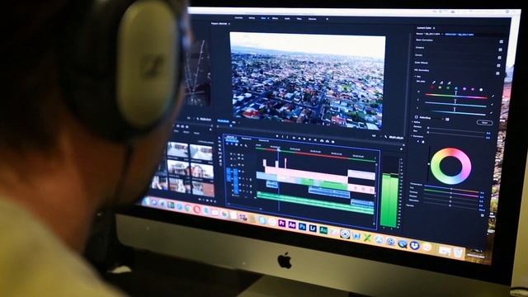Reset the H range slider icon
Image resolution: width=528 pixels, height=297 pixels.
tap(493, 97)
